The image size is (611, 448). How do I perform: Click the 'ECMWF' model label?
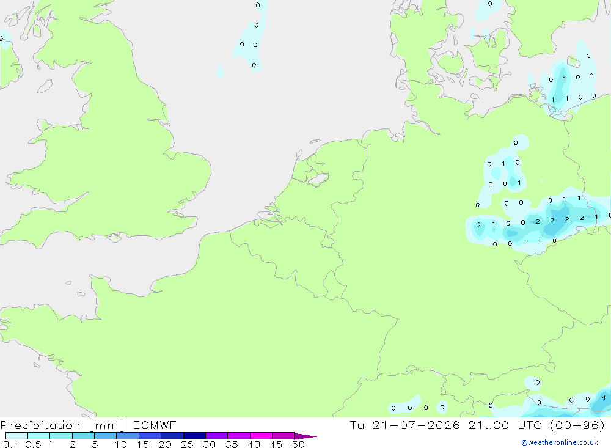click(155, 425)
